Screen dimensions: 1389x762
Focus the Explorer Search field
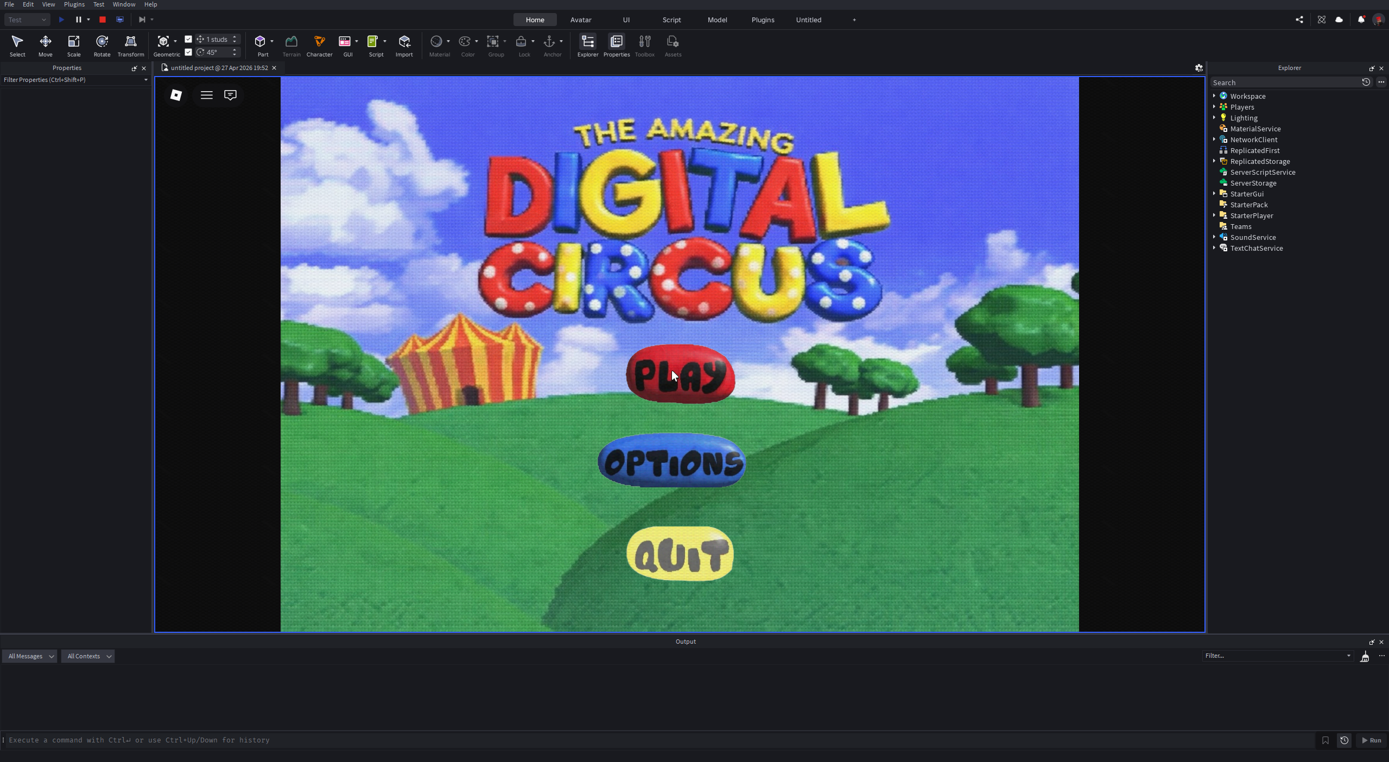1285,82
